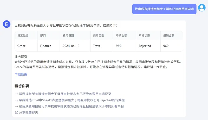
Task: Click the 费用日期 column header
Action: coord(68,36)
